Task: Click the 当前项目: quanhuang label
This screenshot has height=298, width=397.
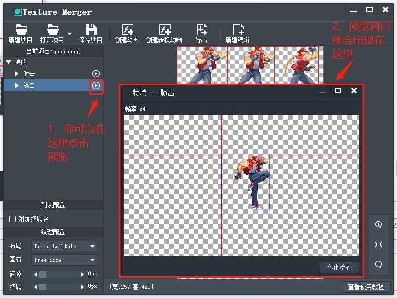Action: (53, 52)
